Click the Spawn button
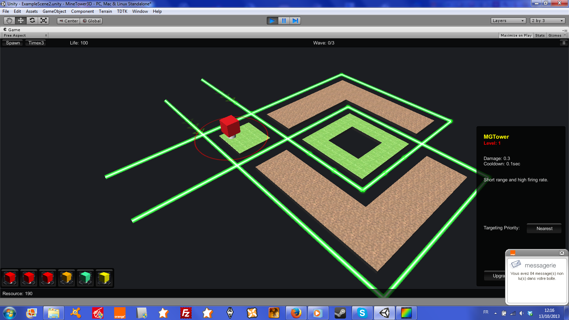The height and width of the screenshot is (320, 569). pos(13,43)
